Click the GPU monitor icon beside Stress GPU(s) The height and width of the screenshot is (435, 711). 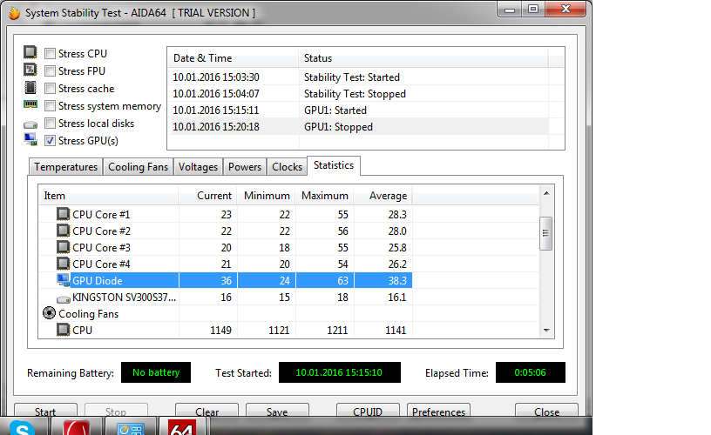(30, 139)
